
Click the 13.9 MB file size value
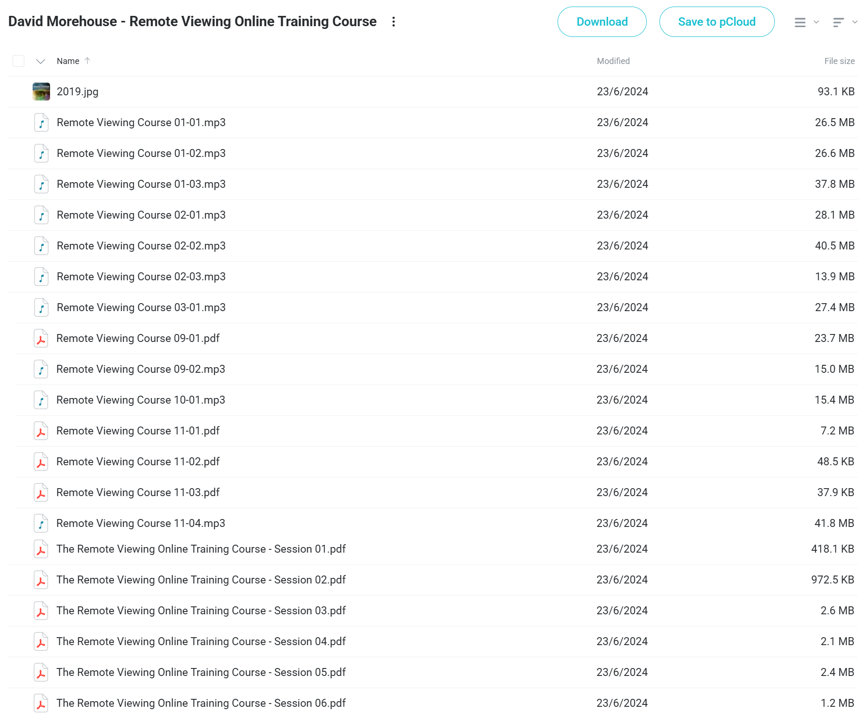pyautogui.click(x=835, y=277)
